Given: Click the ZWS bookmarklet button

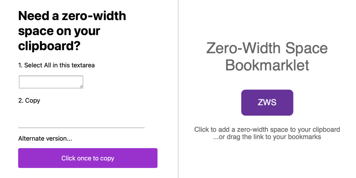Looking at the screenshot, I should (x=267, y=103).
